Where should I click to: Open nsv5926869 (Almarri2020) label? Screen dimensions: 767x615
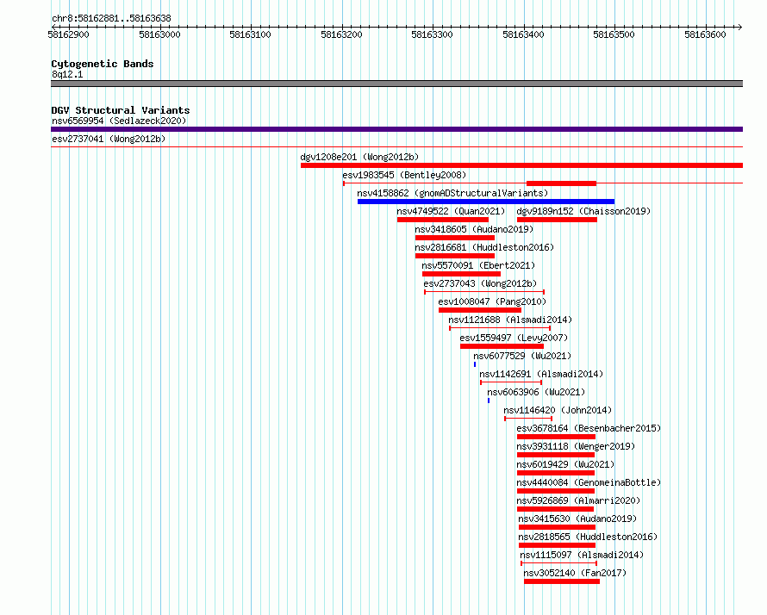click(578, 500)
